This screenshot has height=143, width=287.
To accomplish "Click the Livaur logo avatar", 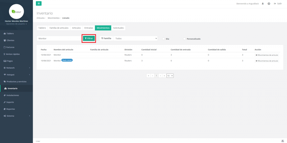I will coord(16,11).
